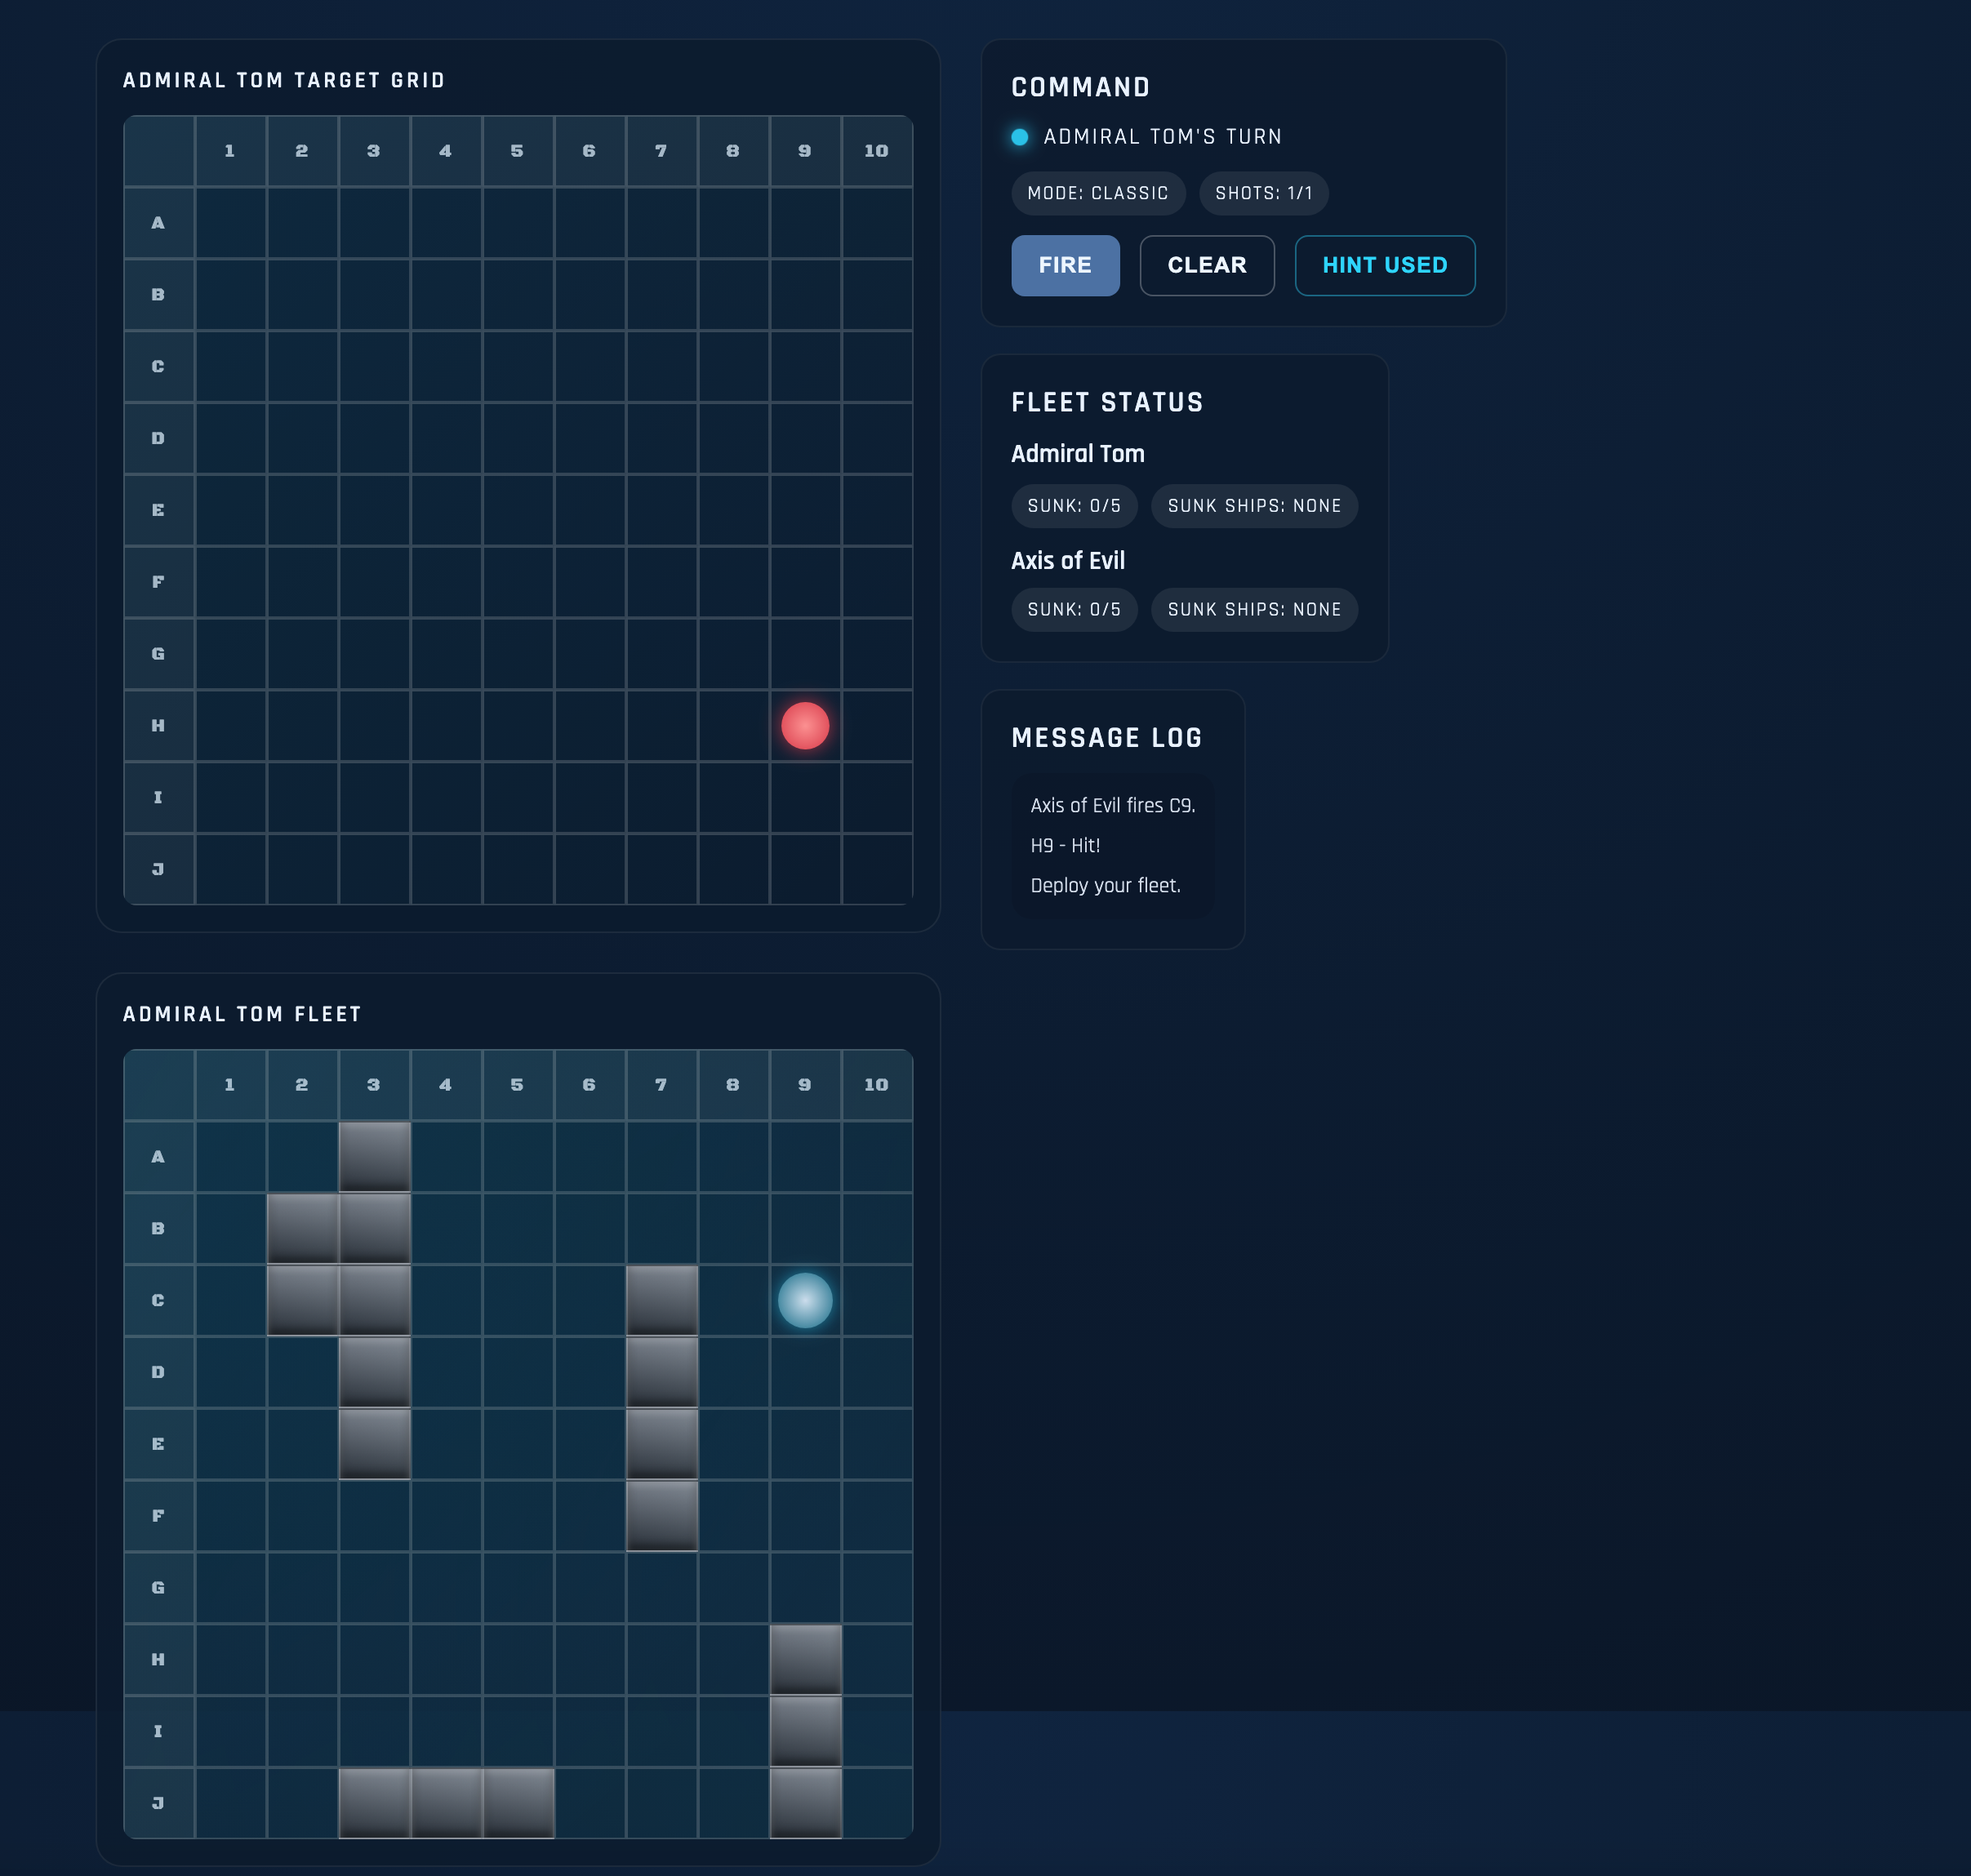Select cell E5 on the target grid
This screenshot has height=1876, width=1971.
pos(517,510)
